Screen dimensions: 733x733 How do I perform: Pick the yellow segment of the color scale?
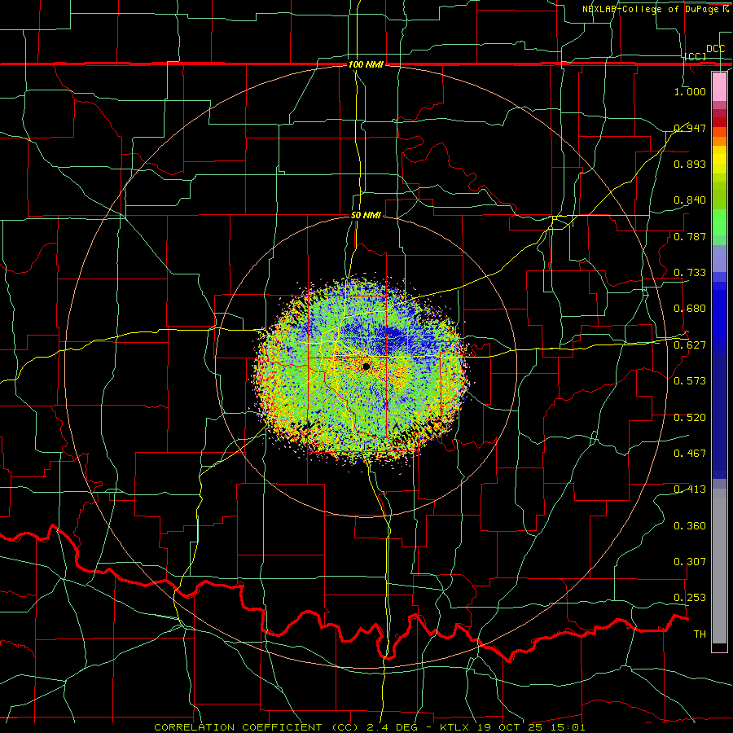click(719, 160)
